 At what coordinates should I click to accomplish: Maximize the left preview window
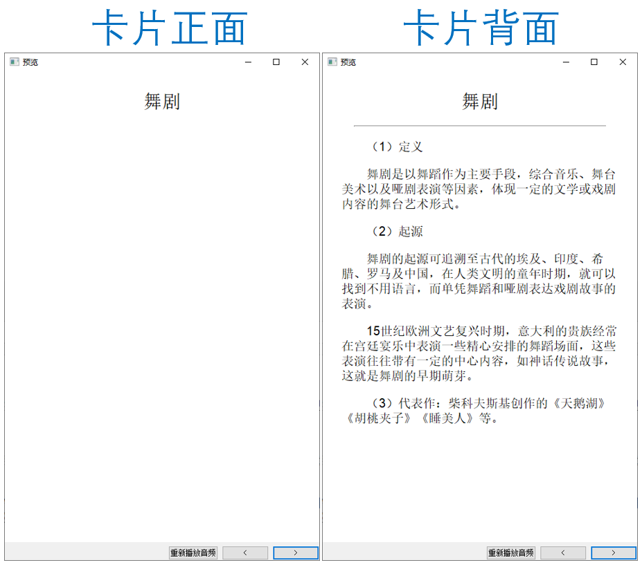[x=276, y=62]
